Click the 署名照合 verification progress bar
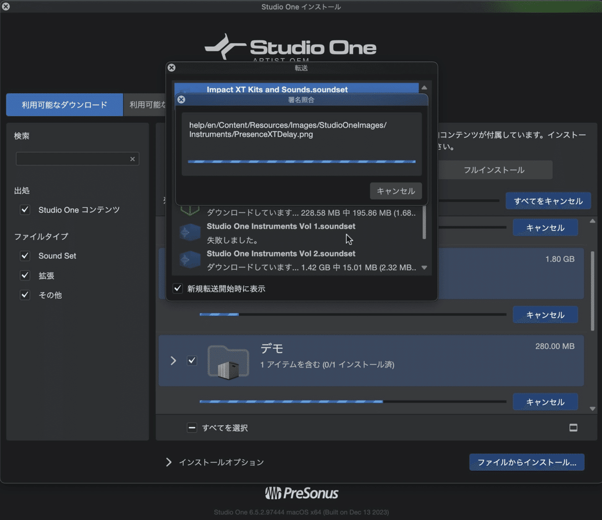This screenshot has width=602, height=520. pyautogui.click(x=302, y=162)
